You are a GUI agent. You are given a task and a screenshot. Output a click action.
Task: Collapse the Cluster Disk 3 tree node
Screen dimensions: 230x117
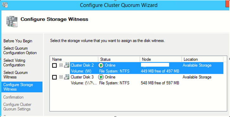coord(61,77)
